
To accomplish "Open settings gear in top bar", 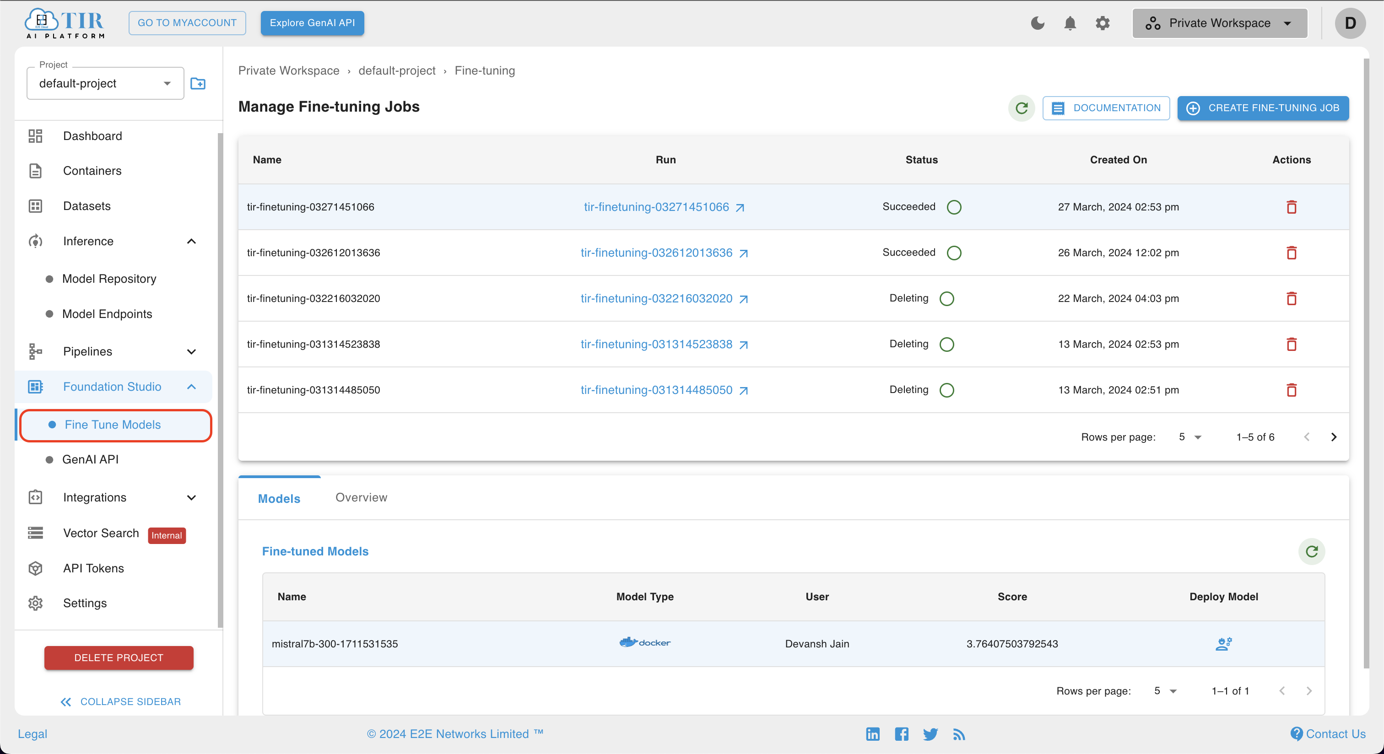I will click(x=1103, y=23).
